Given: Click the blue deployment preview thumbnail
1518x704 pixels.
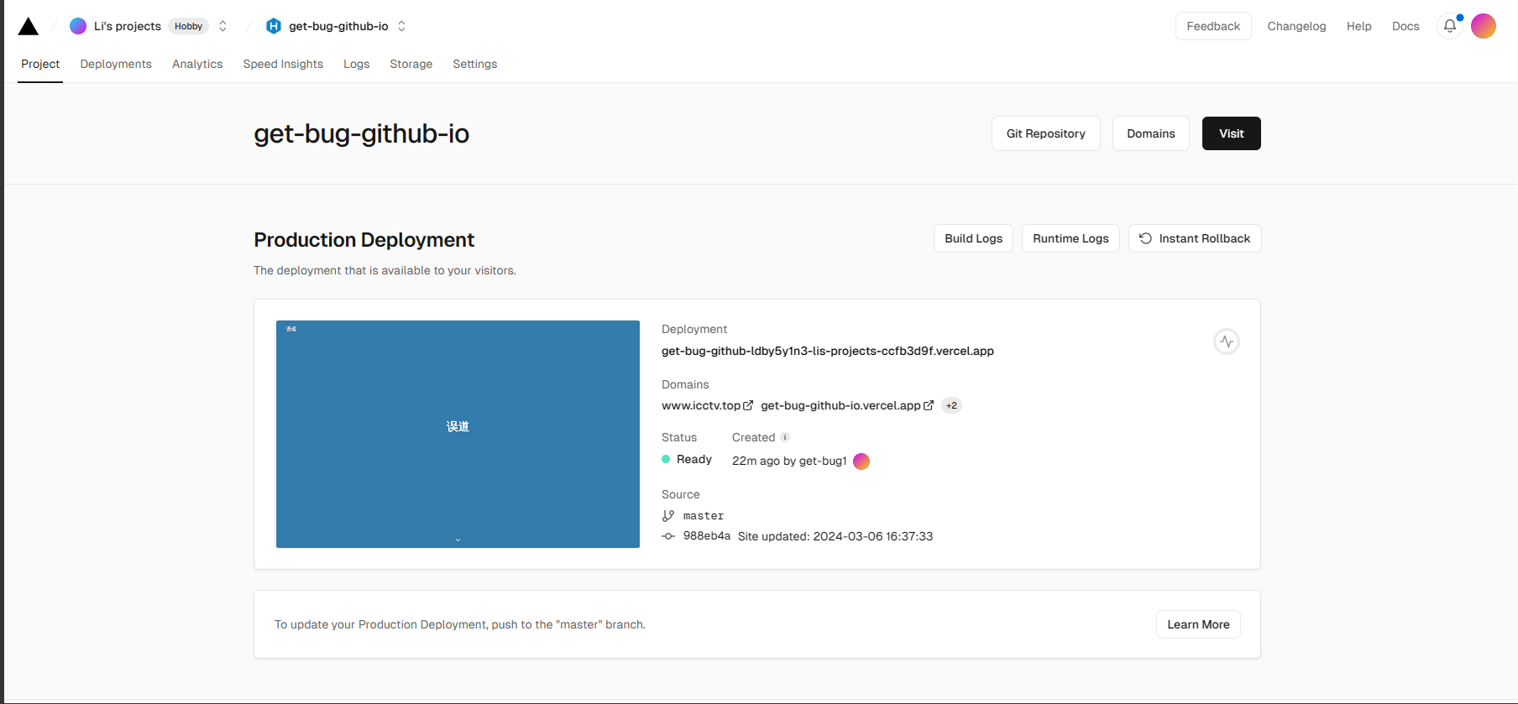Looking at the screenshot, I should (x=458, y=434).
